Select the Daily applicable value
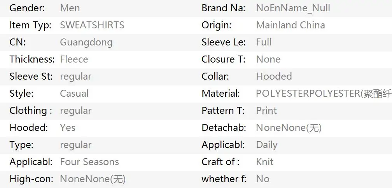The image size is (392, 188). click(x=267, y=145)
